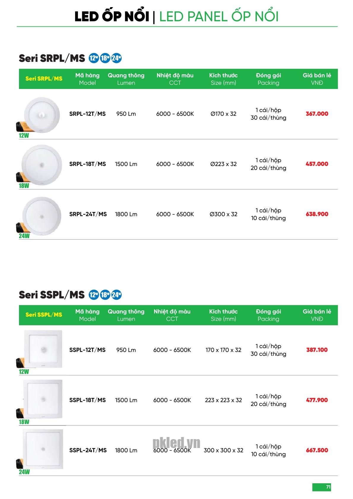
Task: Click the 18W badge beside Seri SRPL/MS heading
Action: tap(105, 58)
